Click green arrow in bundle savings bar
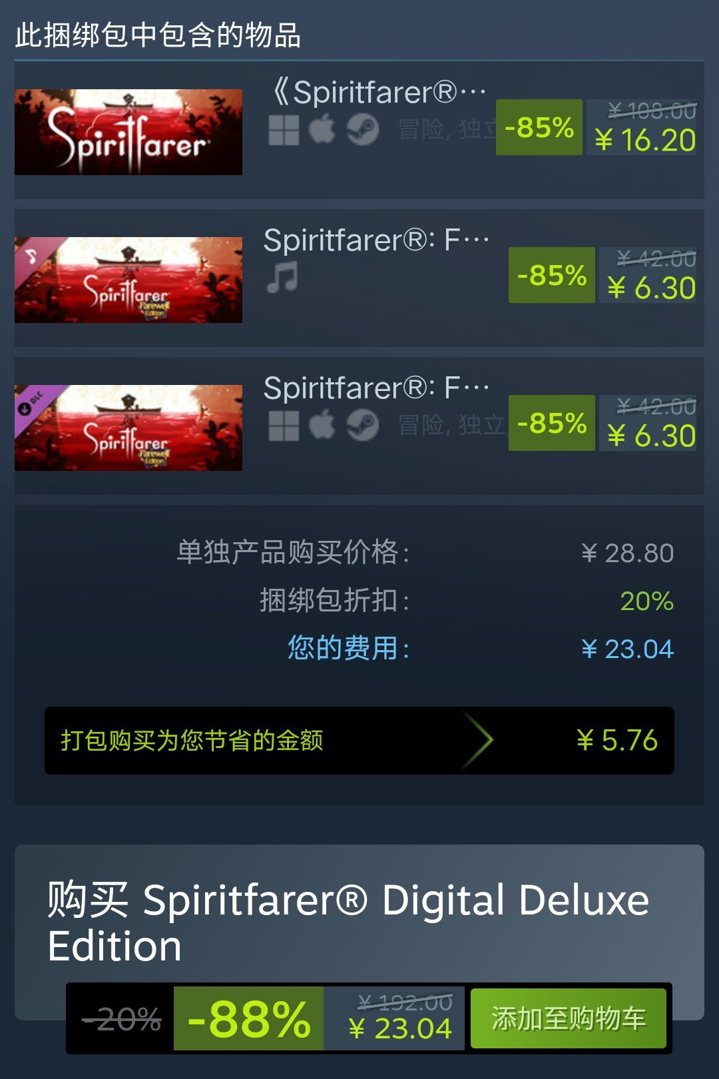719x1079 pixels. pyautogui.click(x=478, y=741)
